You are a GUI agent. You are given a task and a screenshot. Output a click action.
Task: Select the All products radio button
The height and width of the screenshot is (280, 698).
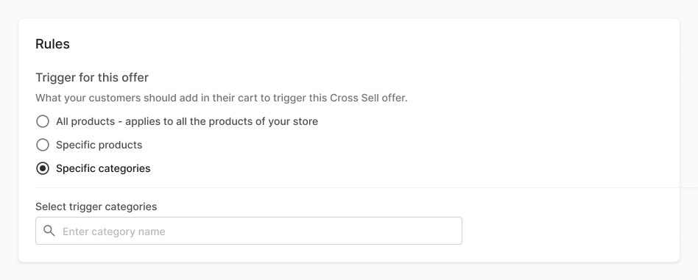click(43, 121)
